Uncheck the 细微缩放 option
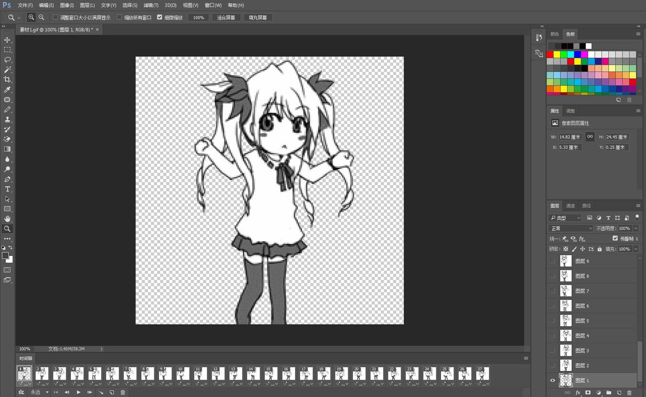 [x=160, y=17]
